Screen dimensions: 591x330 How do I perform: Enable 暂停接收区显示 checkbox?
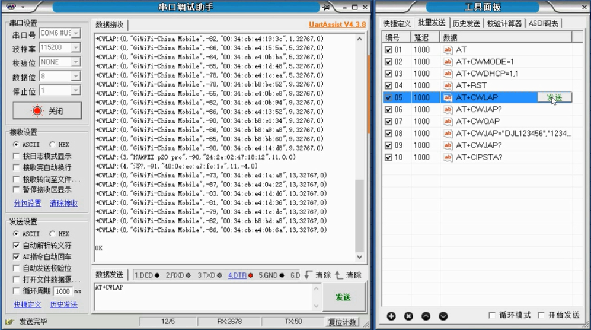click(16, 189)
